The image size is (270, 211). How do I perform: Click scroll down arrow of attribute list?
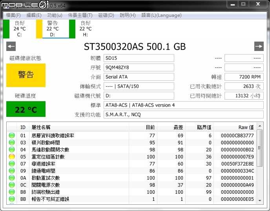(x=260, y=200)
